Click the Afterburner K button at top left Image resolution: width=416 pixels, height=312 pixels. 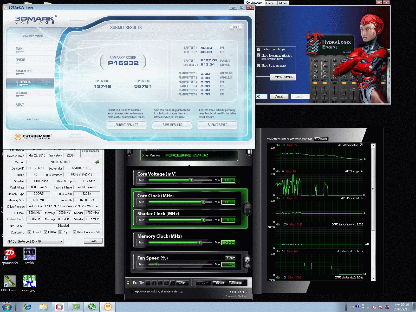point(129,152)
